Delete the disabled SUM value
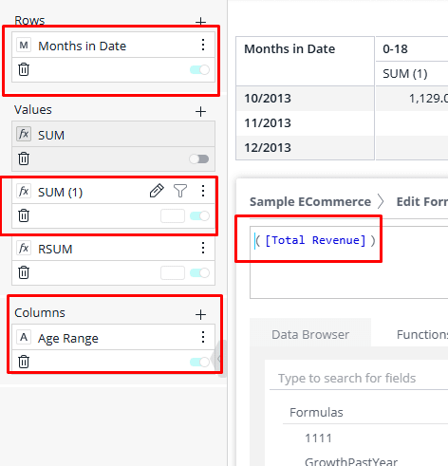448x466 pixels. coord(24,158)
